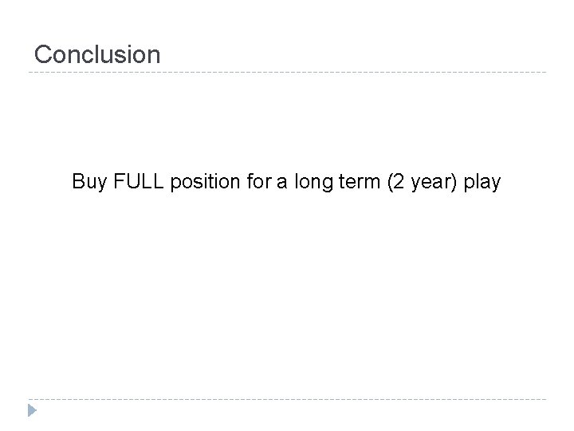Click the right end of the bottom dashed line
The width and height of the screenshot is (574, 431).
click(x=544, y=399)
